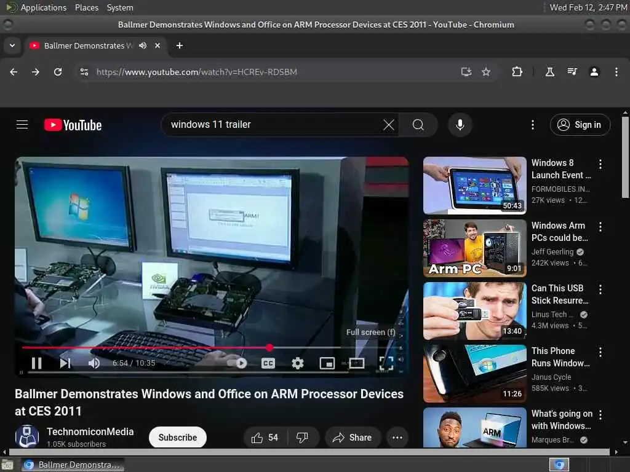The height and width of the screenshot is (472, 630).
Task: Close the Ballmer Demonstrates tab
Action: click(157, 45)
